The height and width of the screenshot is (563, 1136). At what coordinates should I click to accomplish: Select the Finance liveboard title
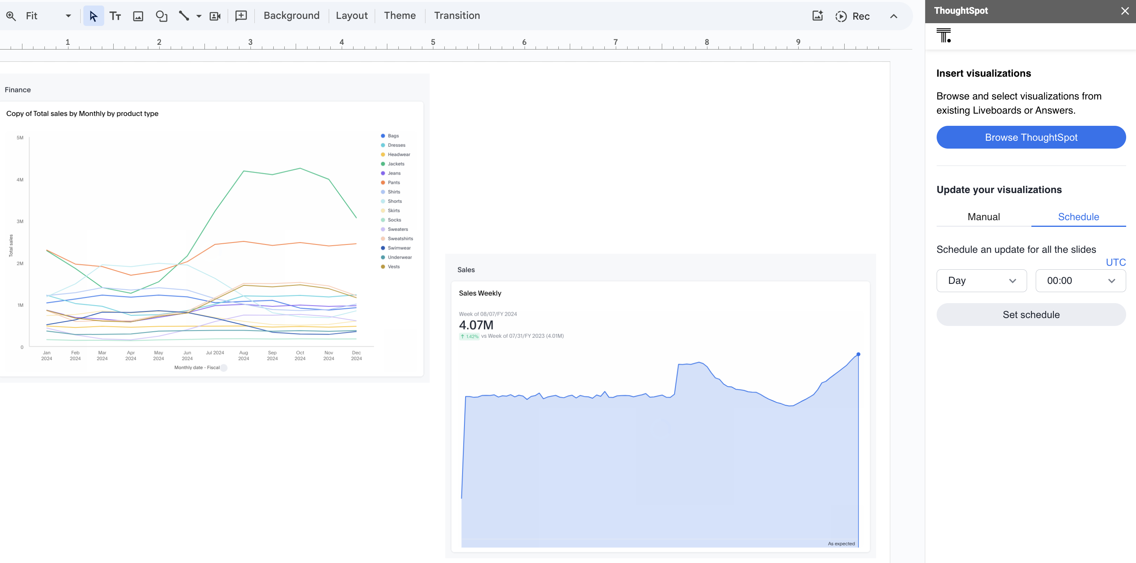(x=18, y=90)
